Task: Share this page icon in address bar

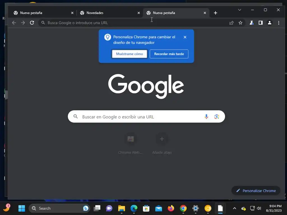Action: point(231,23)
